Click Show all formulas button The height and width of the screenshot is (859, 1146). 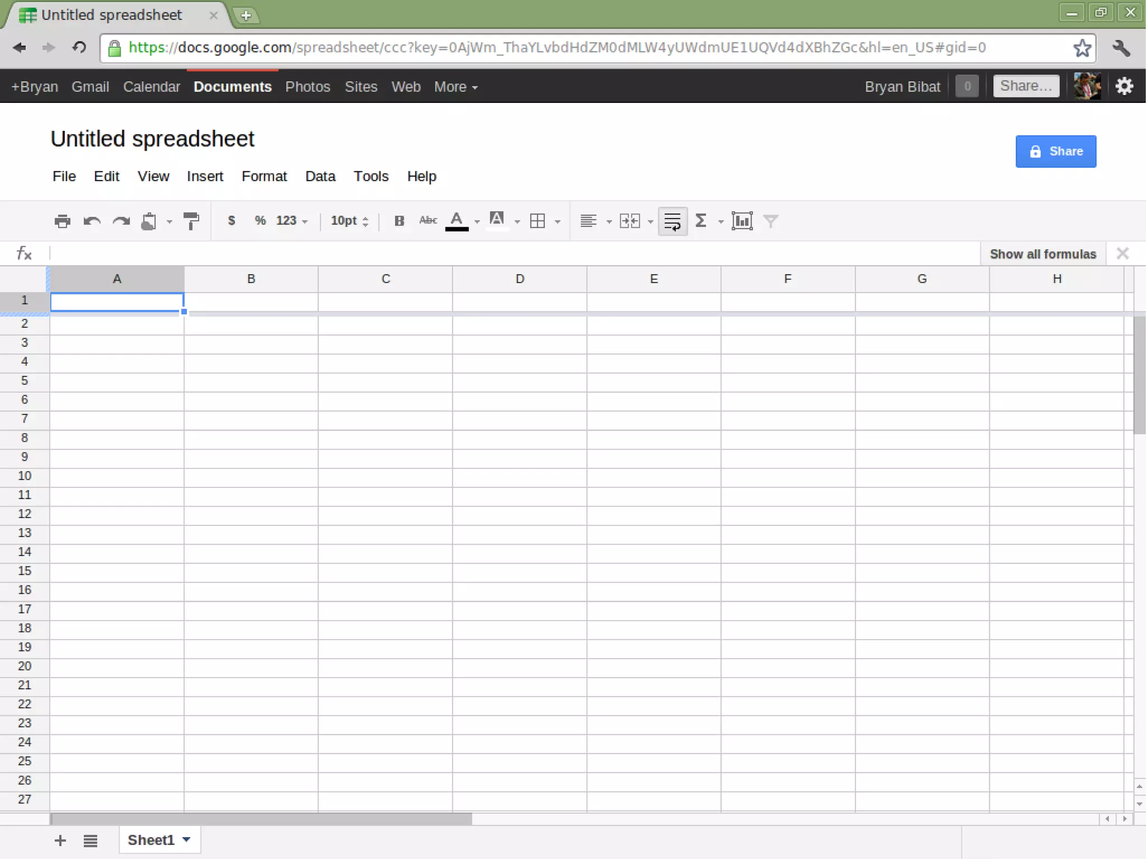[x=1042, y=254]
